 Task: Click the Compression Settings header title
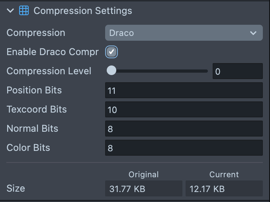(82, 11)
